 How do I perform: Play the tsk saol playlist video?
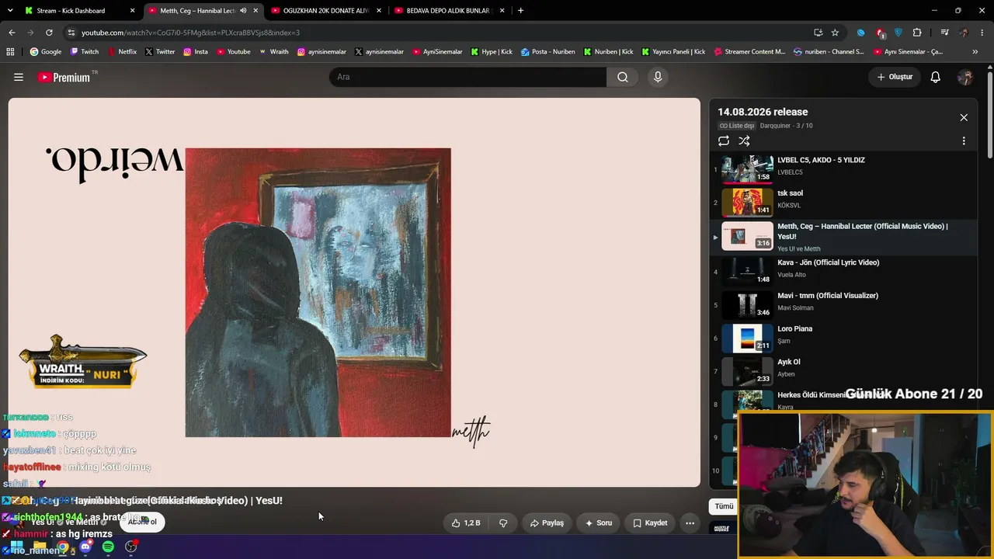[x=842, y=202]
